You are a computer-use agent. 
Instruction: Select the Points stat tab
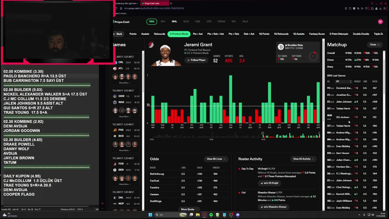pyautogui.click(x=133, y=34)
